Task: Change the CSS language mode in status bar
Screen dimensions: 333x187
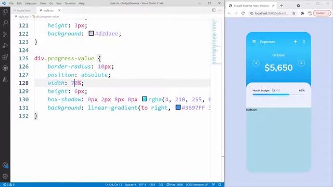Action: (x=161, y=185)
